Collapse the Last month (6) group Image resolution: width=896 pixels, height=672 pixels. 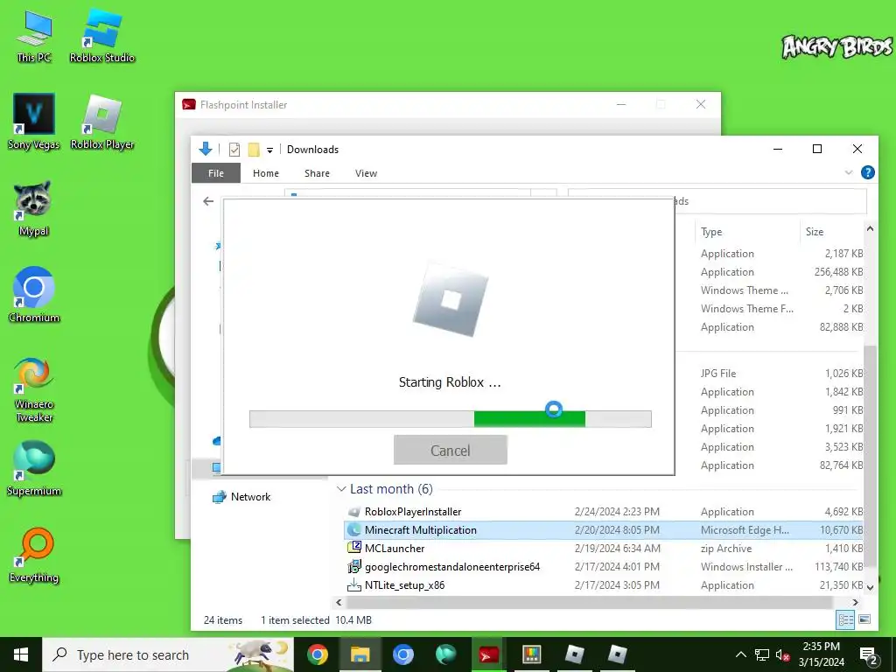click(x=341, y=489)
